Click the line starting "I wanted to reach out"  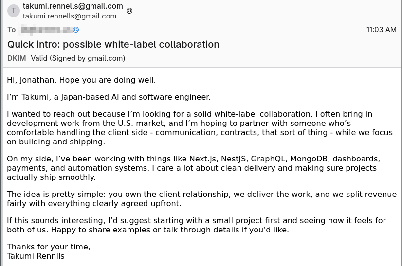click(189, 114)
